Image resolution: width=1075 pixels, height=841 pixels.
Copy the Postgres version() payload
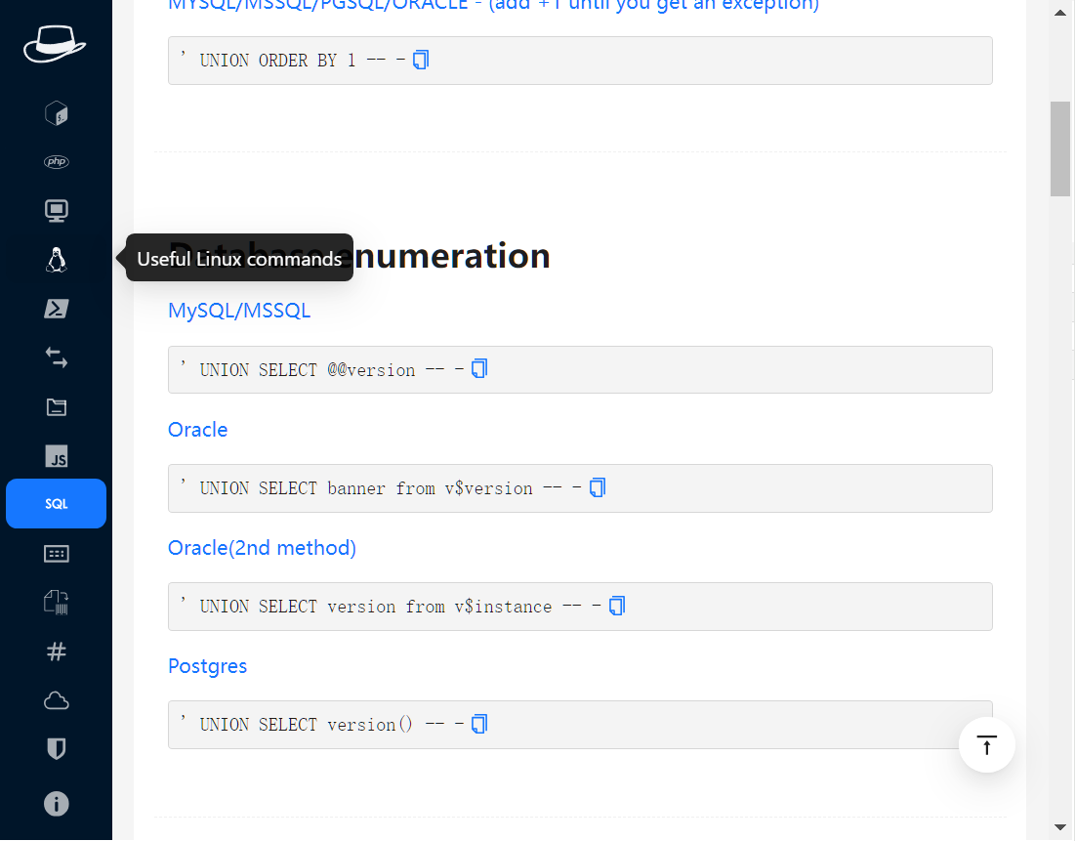tap(479, 724)
